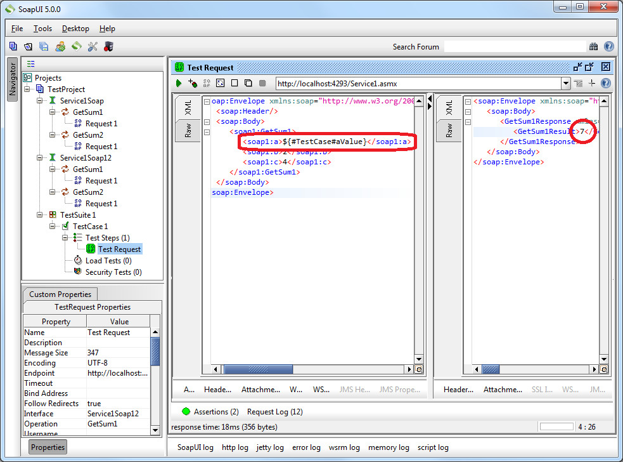This screenshot has height=462, width=623.
Task: Collapse the TestCase 1 node
Action: pos(52,226)
